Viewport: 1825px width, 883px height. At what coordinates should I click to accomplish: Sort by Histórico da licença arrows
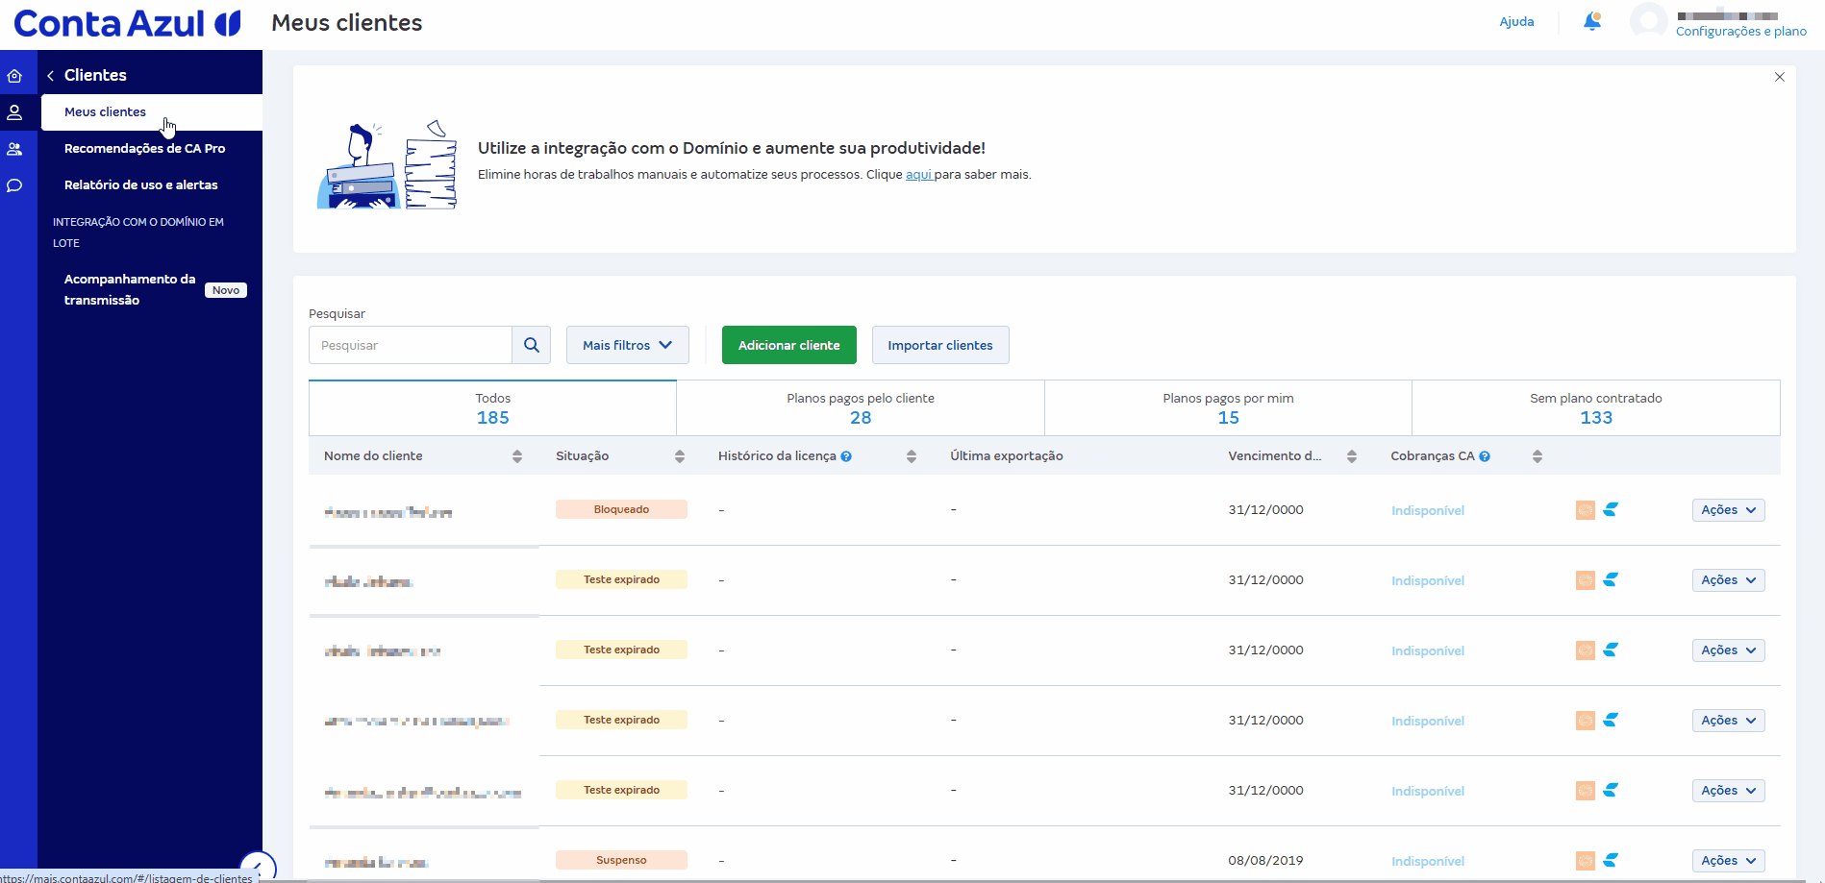pos(912,456)
